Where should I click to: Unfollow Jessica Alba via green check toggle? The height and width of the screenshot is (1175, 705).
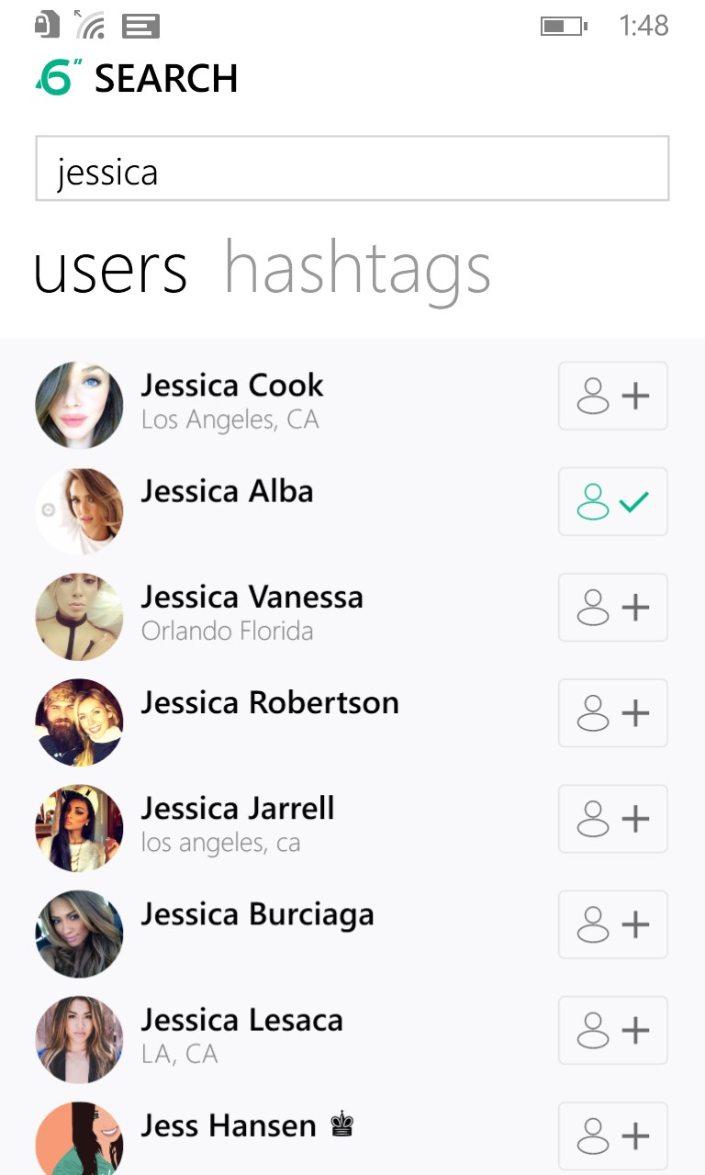point(612,501)
